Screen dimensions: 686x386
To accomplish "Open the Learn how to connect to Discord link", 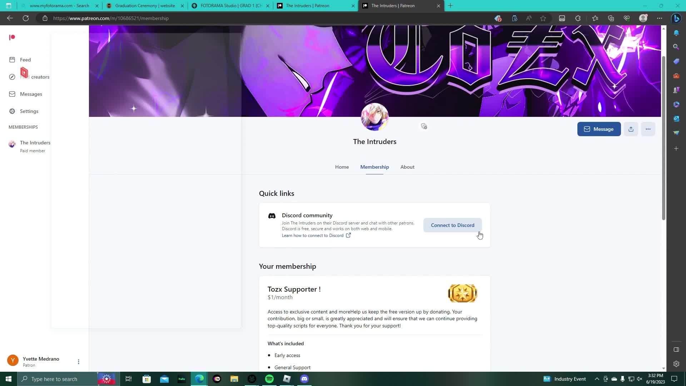I will click(312, 235).
